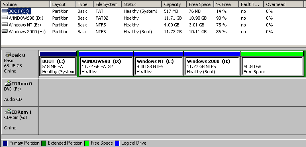Click the Free Space legend color swatch
306x147 pixels.
pos(87,143)
